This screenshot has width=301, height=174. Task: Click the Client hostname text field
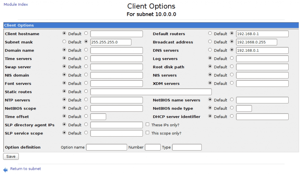coord(116,34)
